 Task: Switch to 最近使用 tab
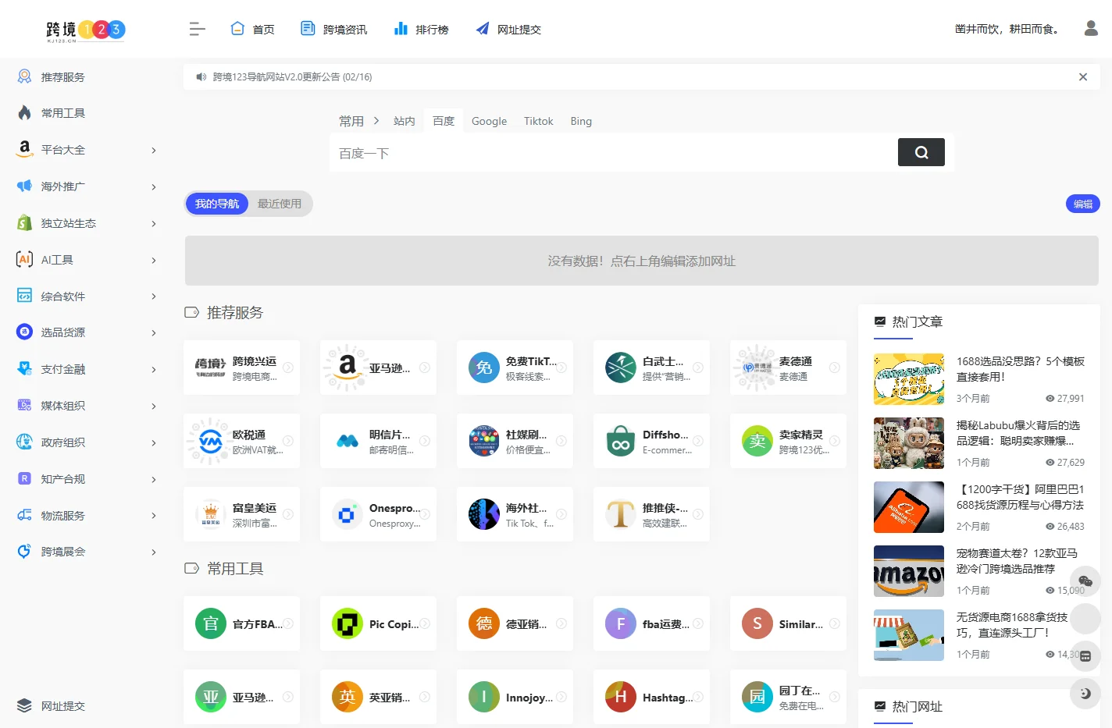click(280, 204)
